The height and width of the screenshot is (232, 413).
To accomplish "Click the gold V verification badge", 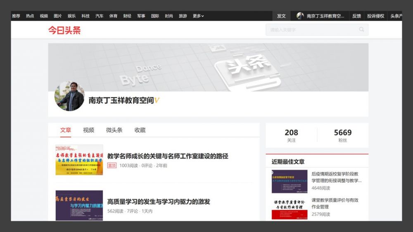I will [157, 100].
